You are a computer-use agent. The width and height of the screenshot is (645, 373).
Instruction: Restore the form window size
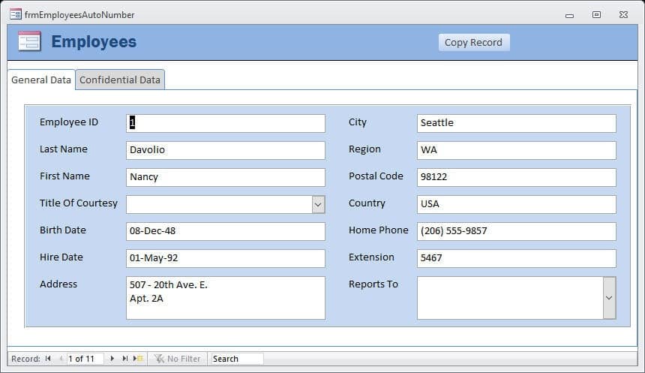596,15
